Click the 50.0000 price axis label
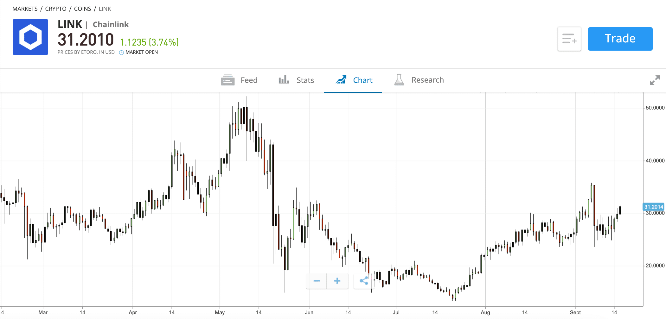 tap(655, 108)
